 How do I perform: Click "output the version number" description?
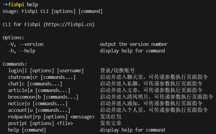[x=133, y=44]
